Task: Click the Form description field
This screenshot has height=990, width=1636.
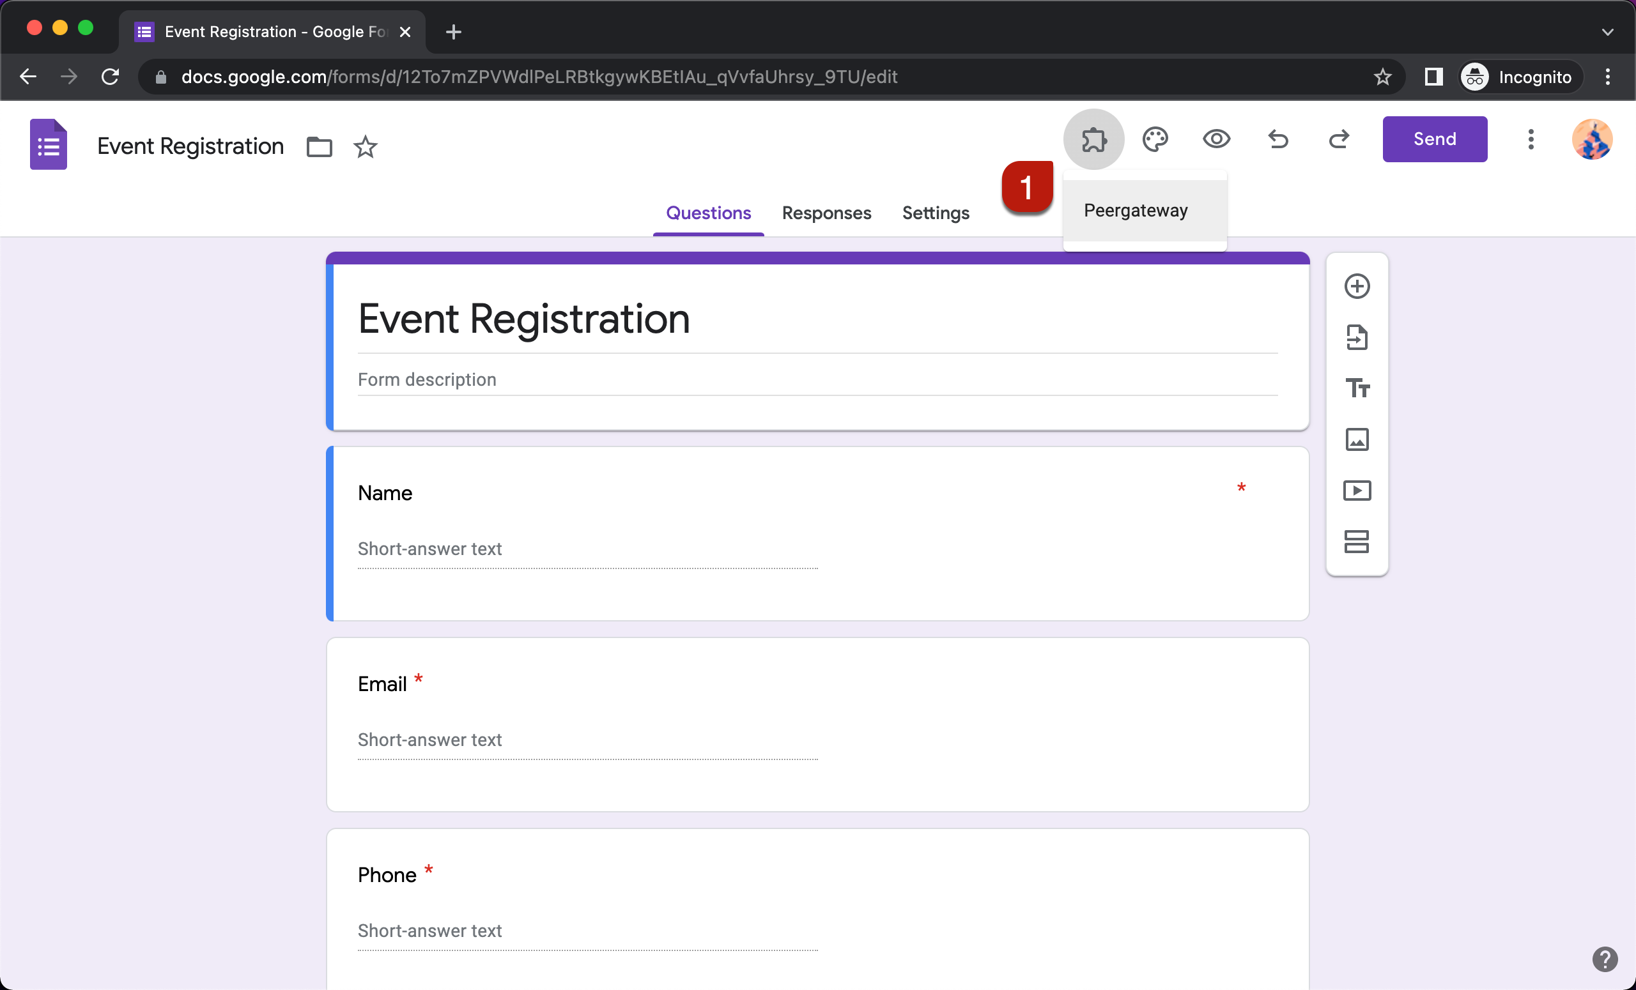Action: click(x=817, y=379)
